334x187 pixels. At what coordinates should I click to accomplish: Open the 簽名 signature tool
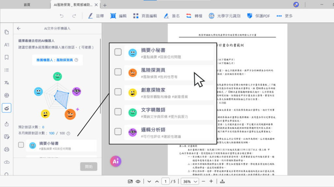point(172,16)
